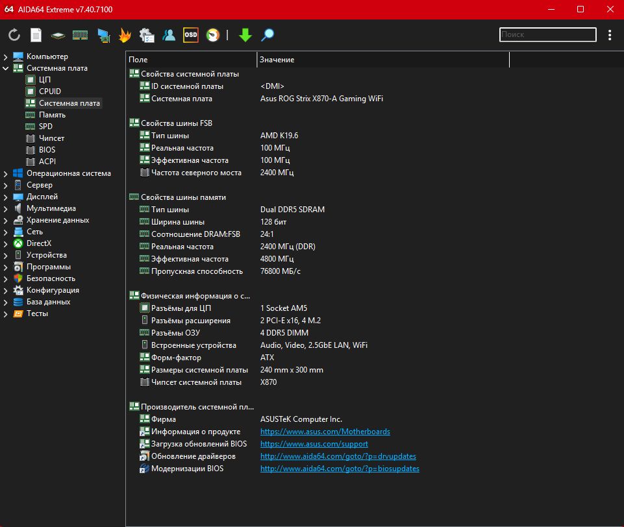This screenshot has height=527, width=624.
Task: Expand the DirectX tree node
Action: click(x=6, y=244)
